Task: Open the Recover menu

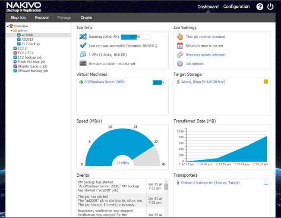Action: click(x=42, y=18)
